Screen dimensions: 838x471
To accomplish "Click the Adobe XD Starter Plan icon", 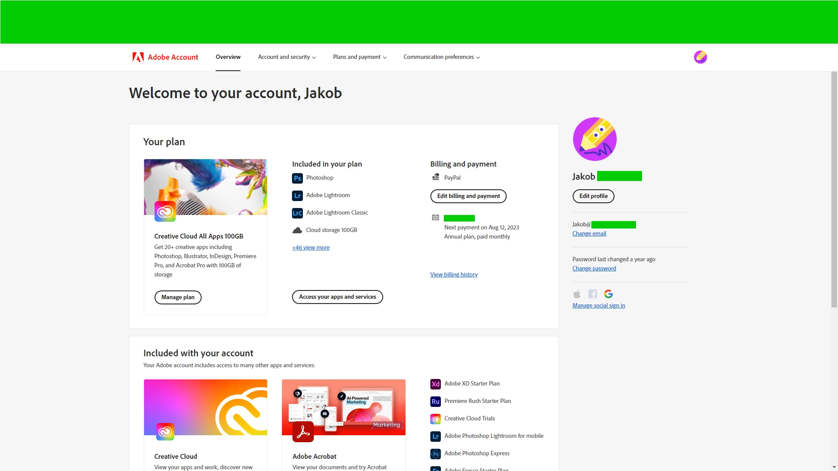I will point(435,384).
